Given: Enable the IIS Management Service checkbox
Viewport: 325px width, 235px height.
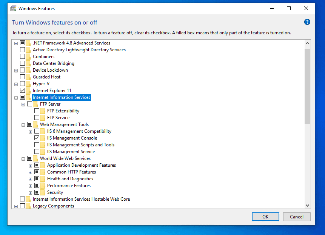Looking at the screenshot, I should click(37, 152).
